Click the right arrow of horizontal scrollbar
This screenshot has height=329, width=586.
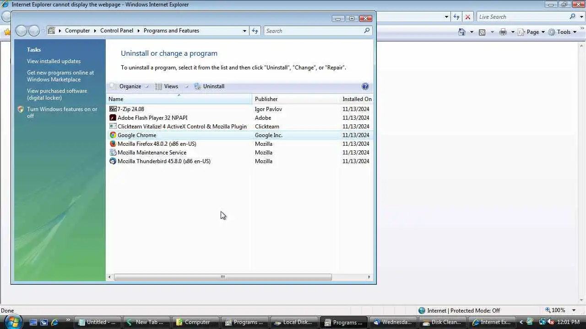click(369, 277)
